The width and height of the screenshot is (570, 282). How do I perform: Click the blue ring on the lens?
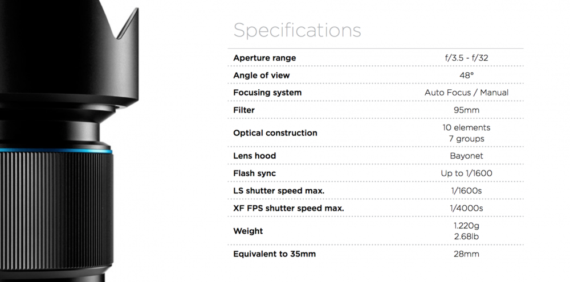(56, 151)
